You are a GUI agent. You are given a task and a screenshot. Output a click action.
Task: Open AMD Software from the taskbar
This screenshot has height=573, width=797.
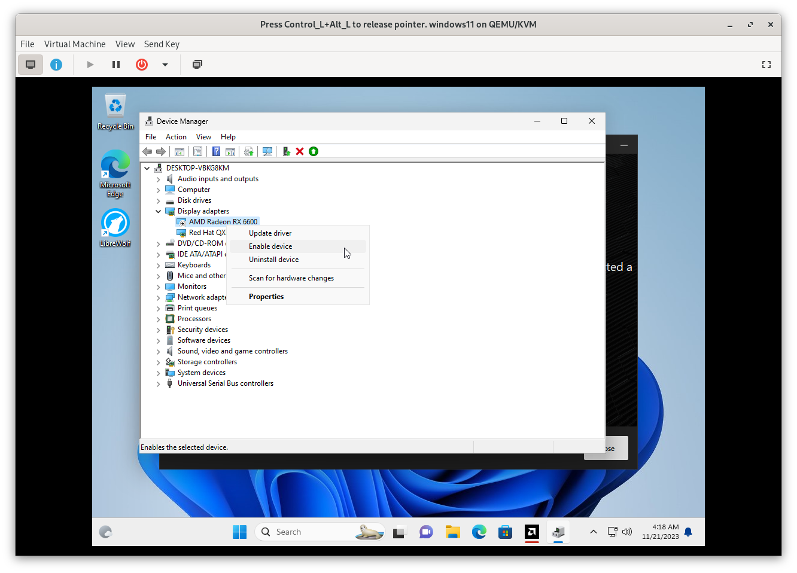click(x=532, y=532)
